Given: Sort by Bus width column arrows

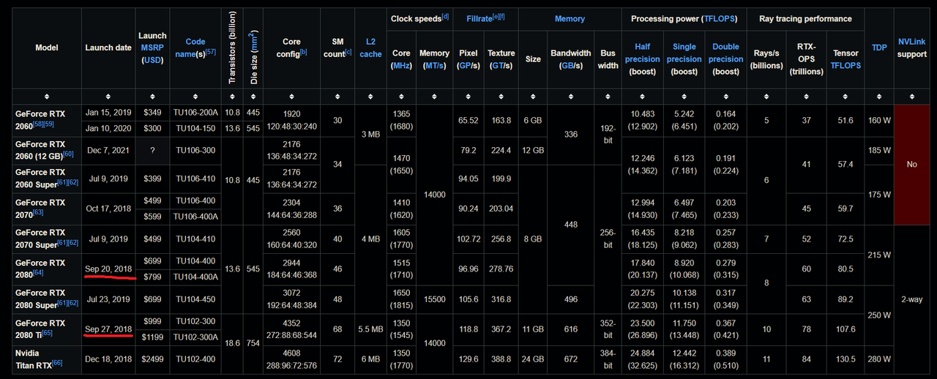Looking at the screenshot, I should [608, 97].
